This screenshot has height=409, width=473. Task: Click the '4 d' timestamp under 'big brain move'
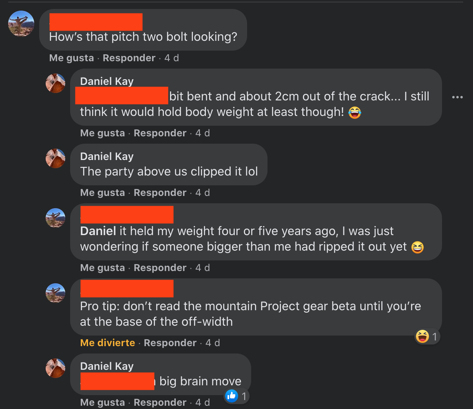203,402
